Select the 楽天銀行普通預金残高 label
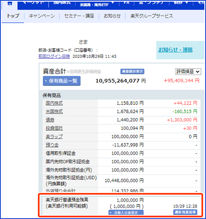The width and height of the screenshot is (206, 219). (x=67, y=200)
